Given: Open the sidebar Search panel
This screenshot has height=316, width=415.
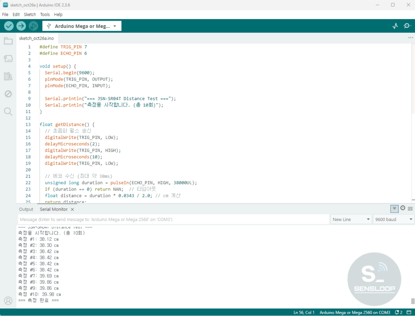Looking at the screenshot, I should coord(8,111).
